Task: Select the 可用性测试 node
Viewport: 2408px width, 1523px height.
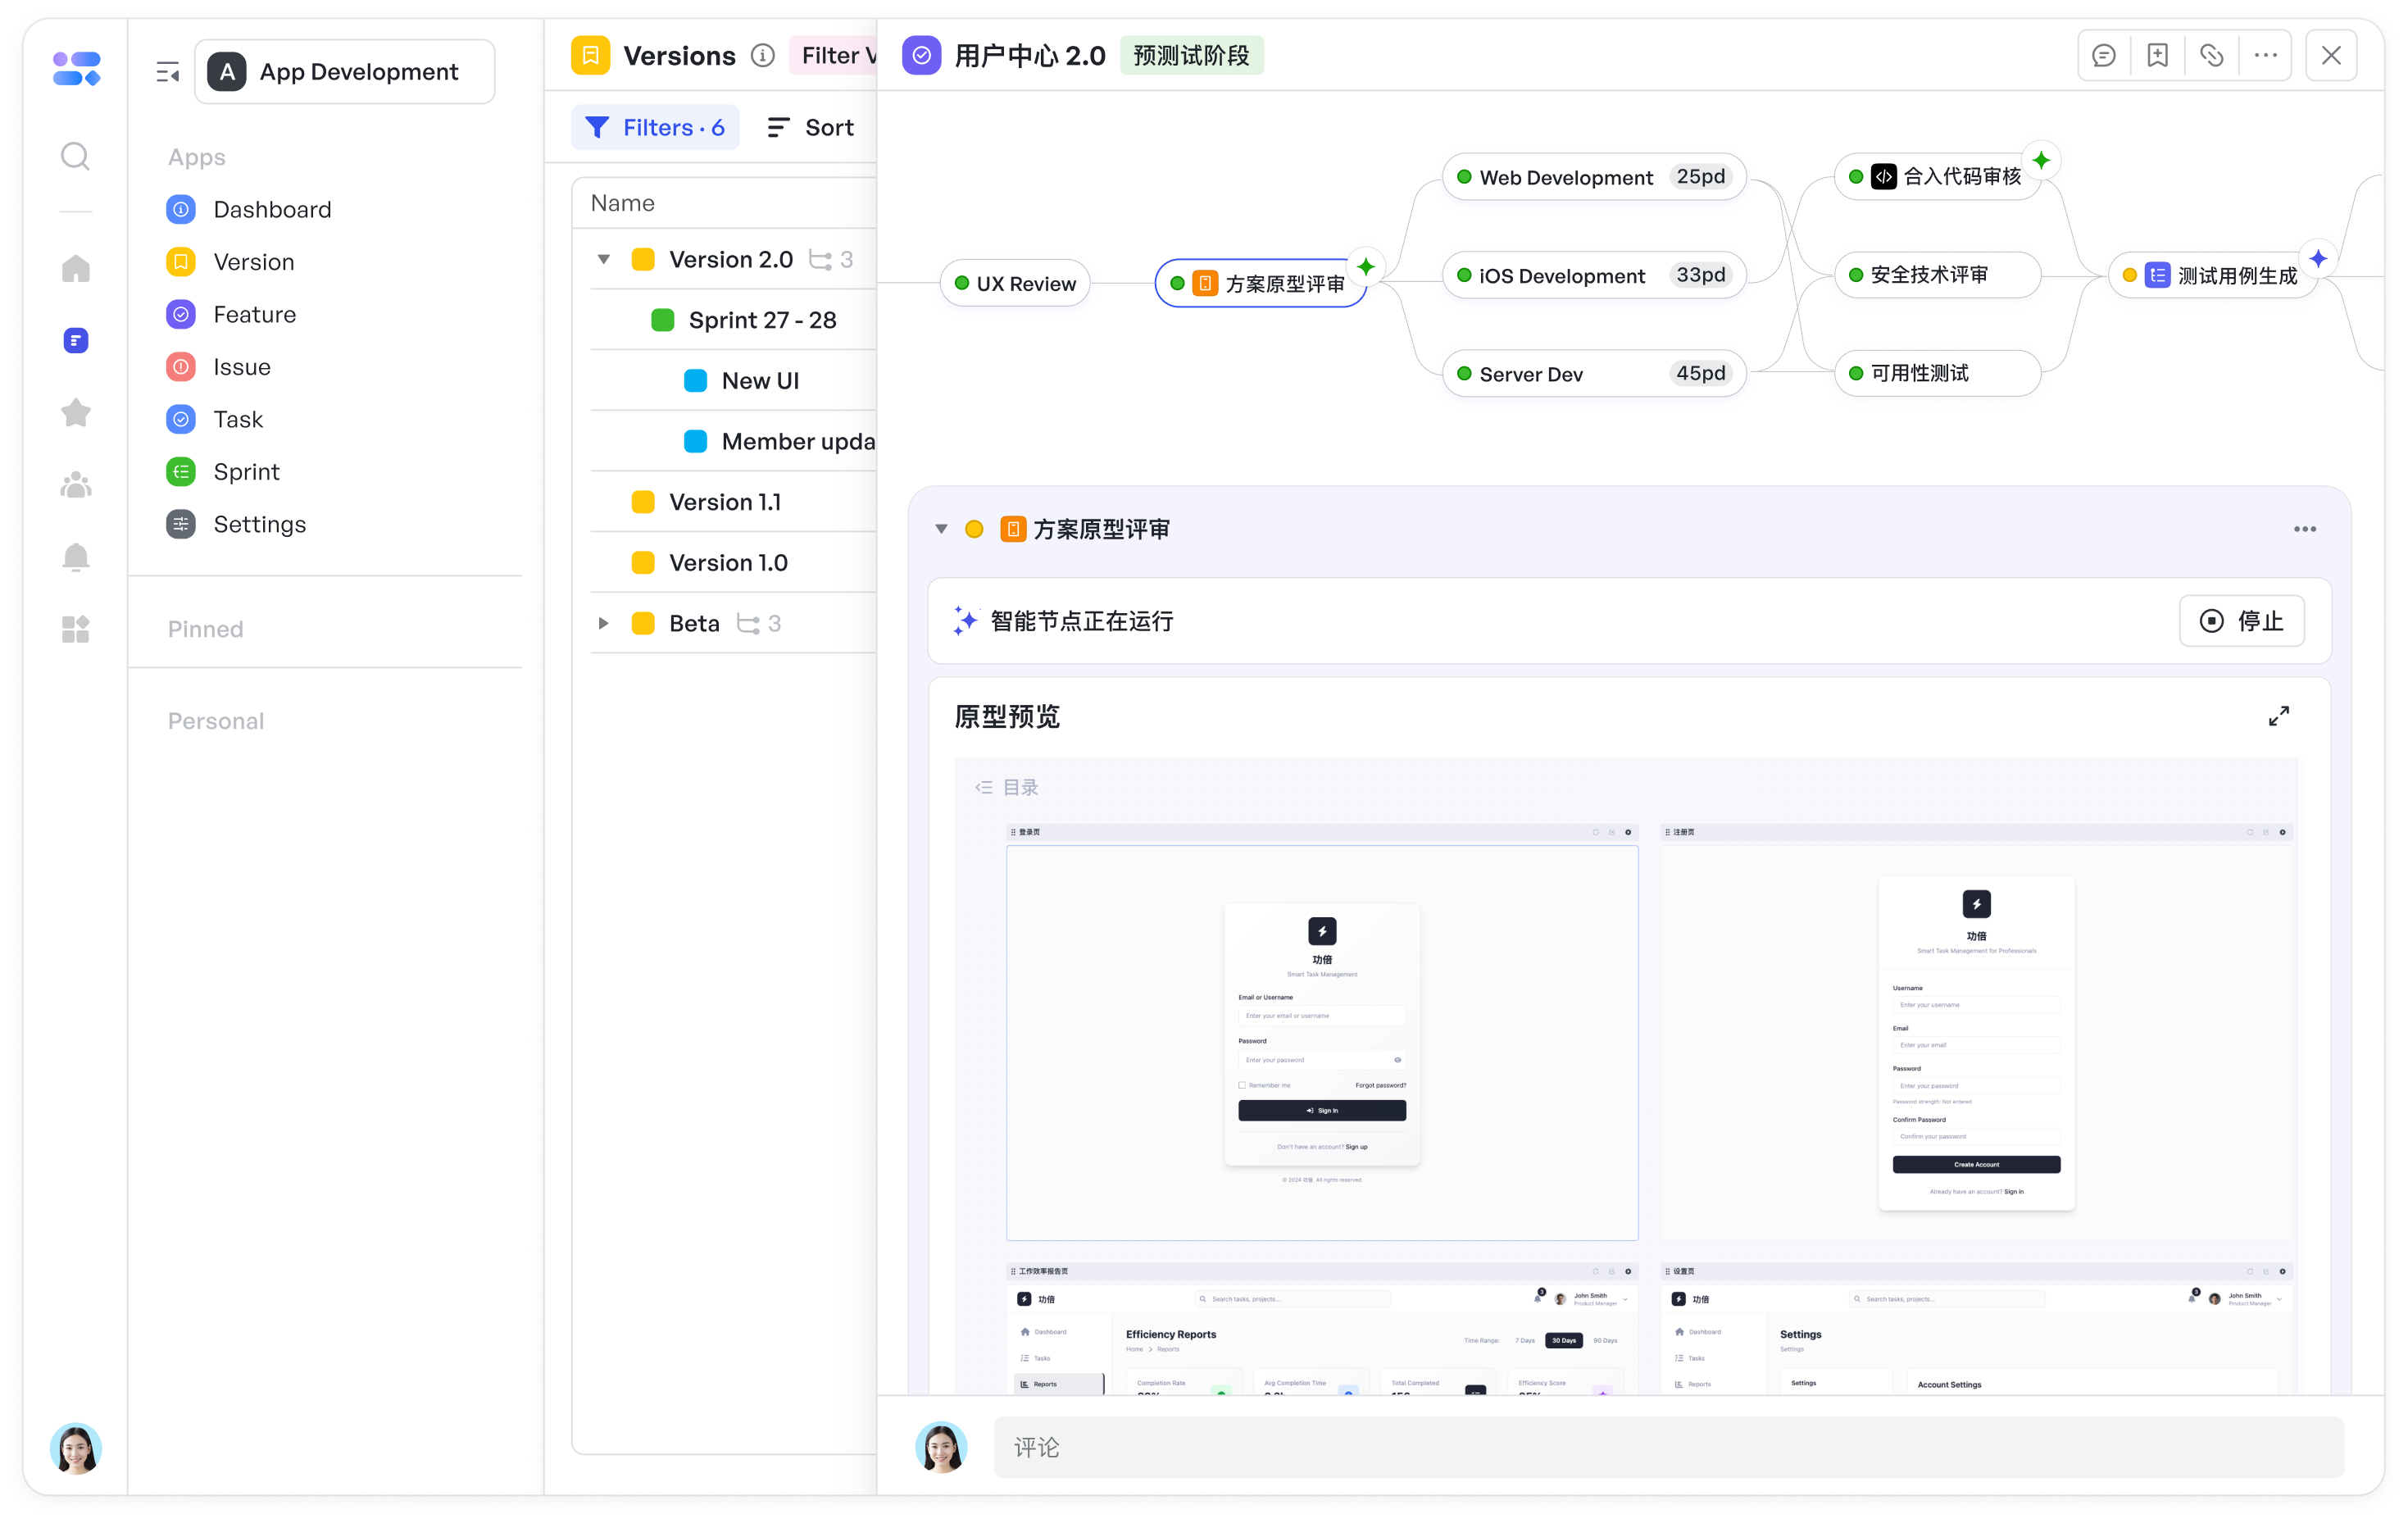Action: tap(1937, 374)
